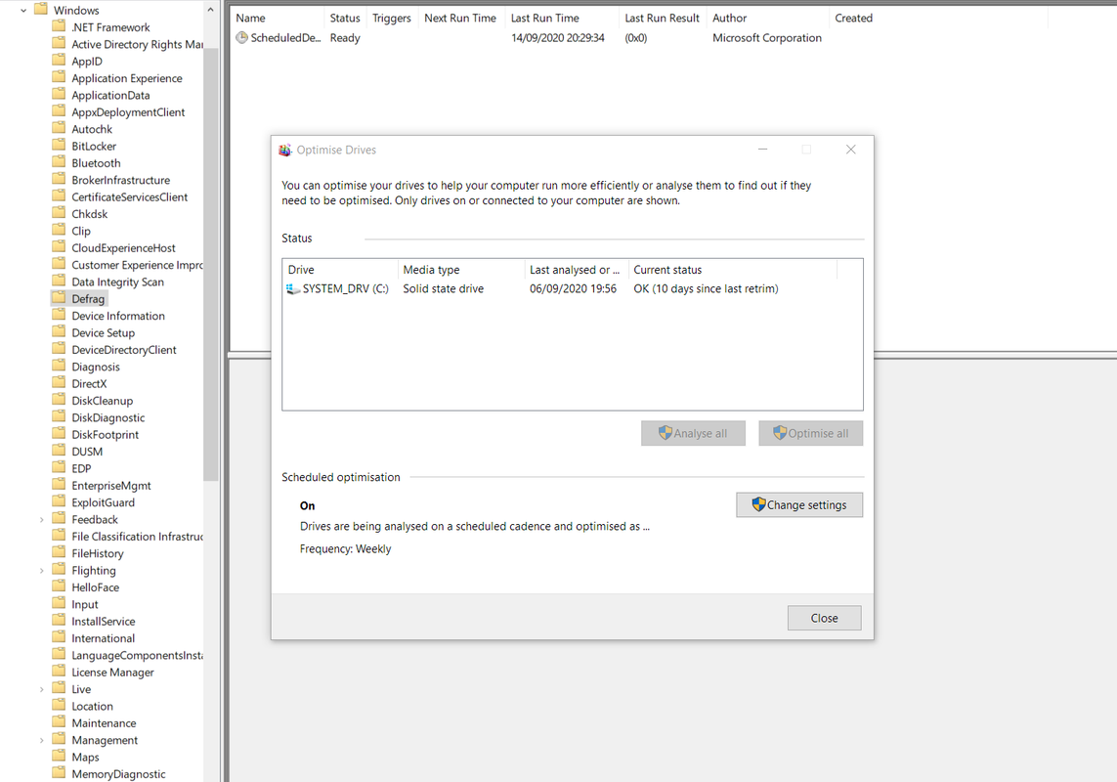Select the CloudExperienceHost folder
The image size is (1117, 782).
[123, 248]
